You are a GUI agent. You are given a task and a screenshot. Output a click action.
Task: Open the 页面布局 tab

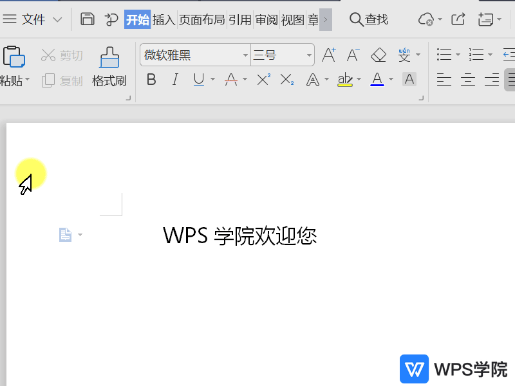(x=201, y=20)
